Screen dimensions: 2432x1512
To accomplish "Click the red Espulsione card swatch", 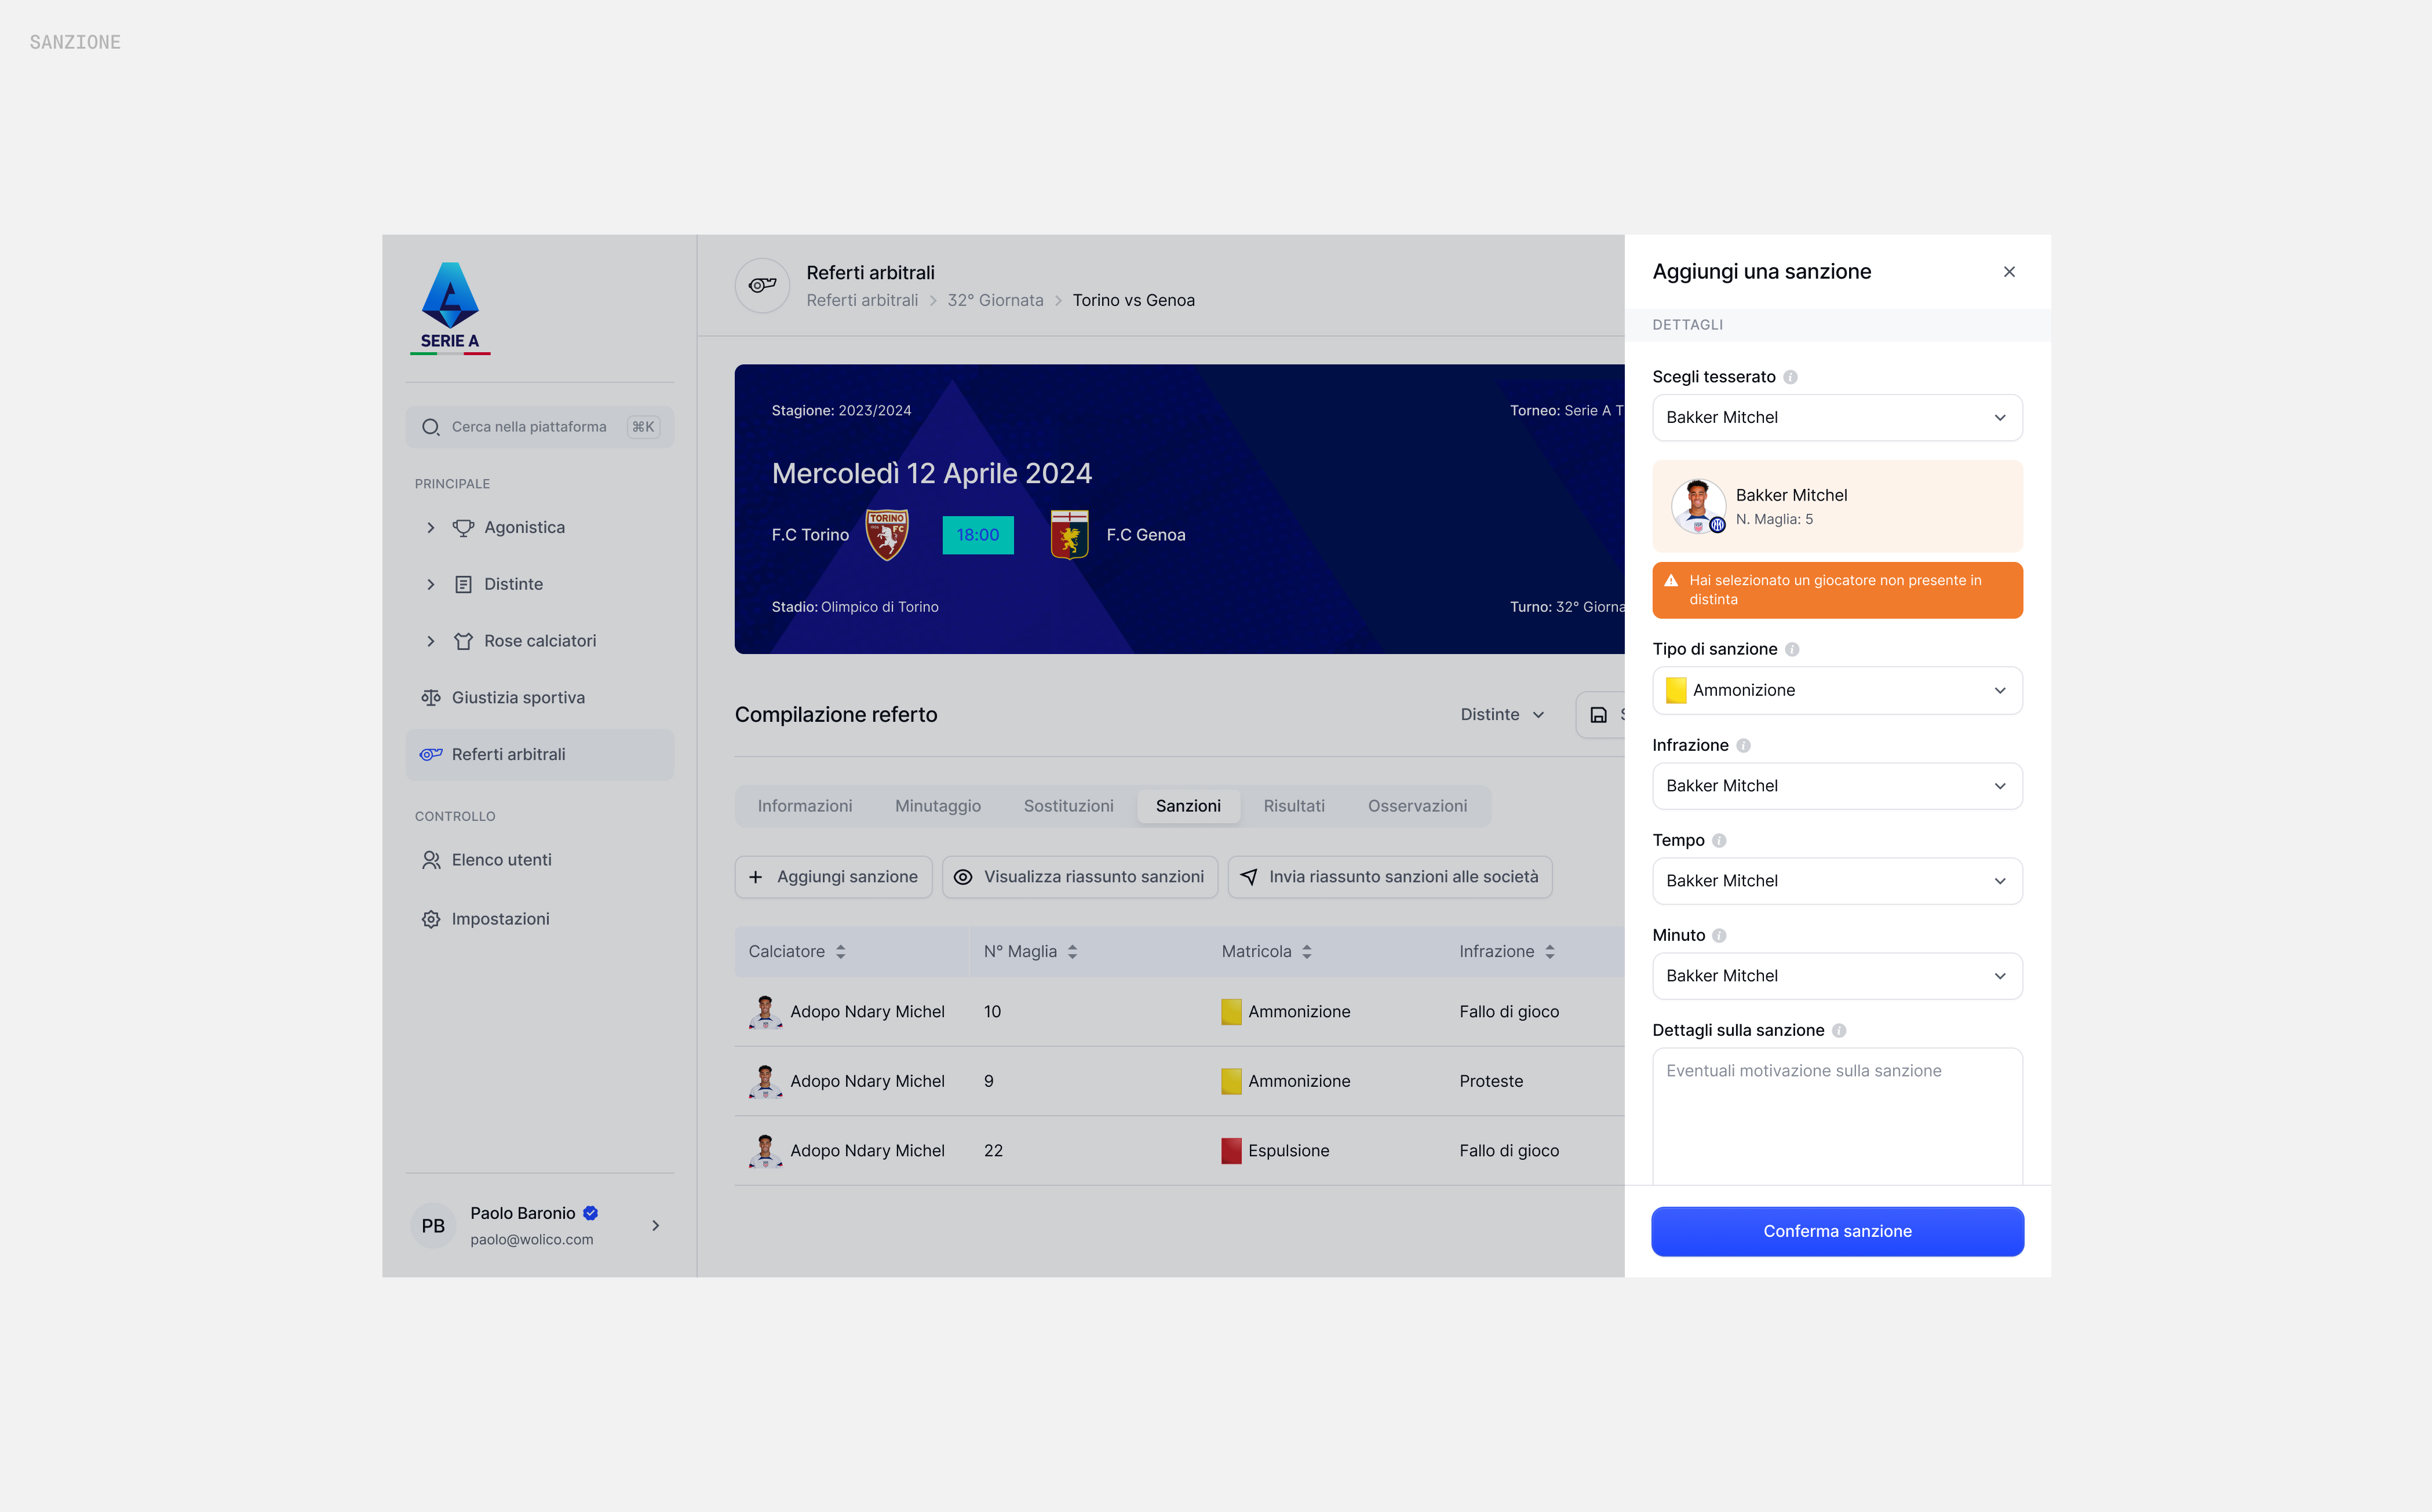I will pos(1231,1151).
